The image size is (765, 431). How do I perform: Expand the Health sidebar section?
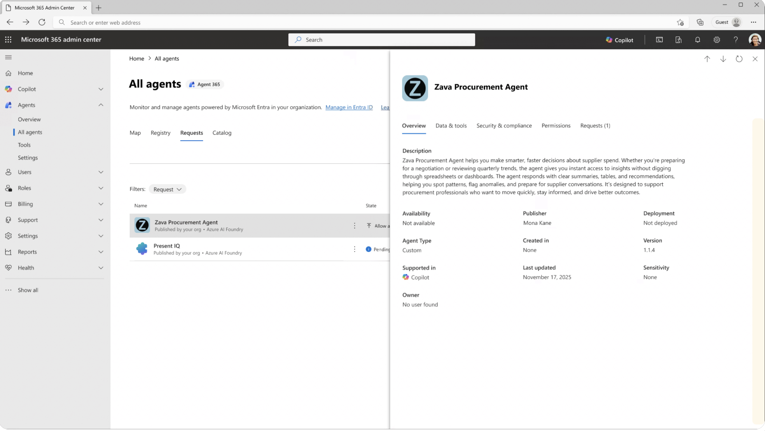pos(101,268)
